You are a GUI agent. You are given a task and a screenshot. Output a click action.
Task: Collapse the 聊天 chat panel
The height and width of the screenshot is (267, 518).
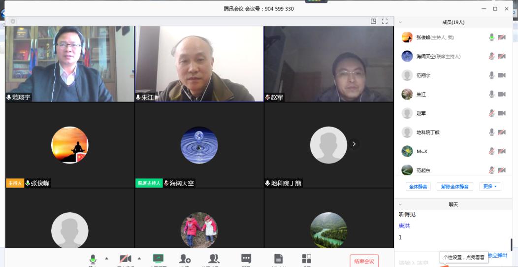point(400,204)
